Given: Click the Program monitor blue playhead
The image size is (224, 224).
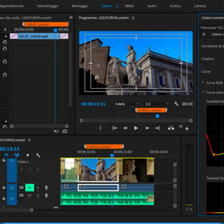Looking at the screenshot, I should (158, 116).
